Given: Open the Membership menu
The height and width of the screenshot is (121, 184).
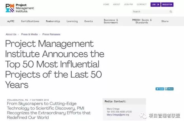Looking at the screenshot, I should pyautogui.click(x=53, y=21).
